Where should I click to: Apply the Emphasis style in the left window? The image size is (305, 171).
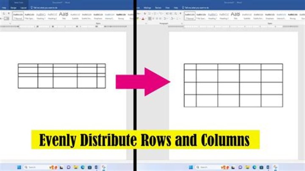point(98,16)
